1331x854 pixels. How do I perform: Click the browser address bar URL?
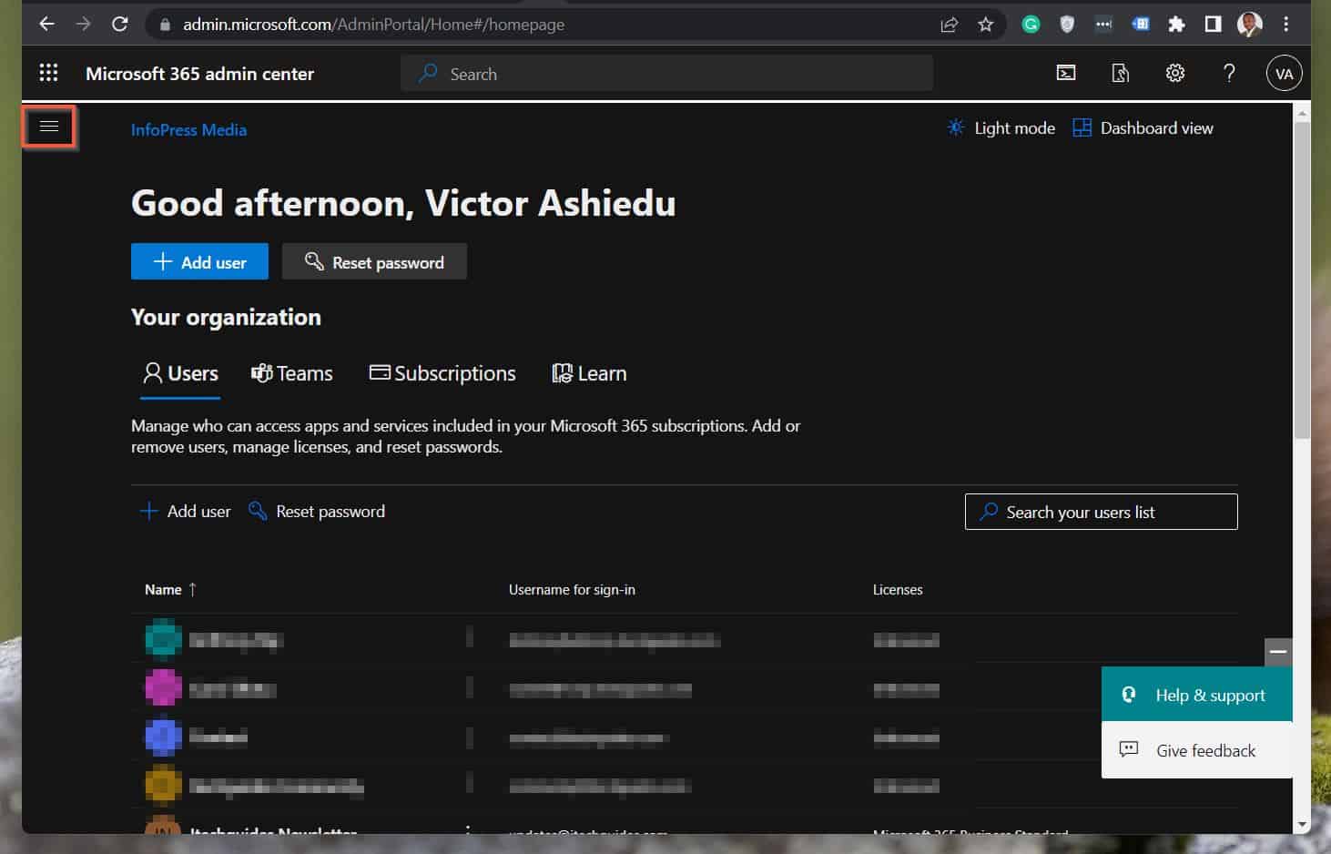(373, 25)
